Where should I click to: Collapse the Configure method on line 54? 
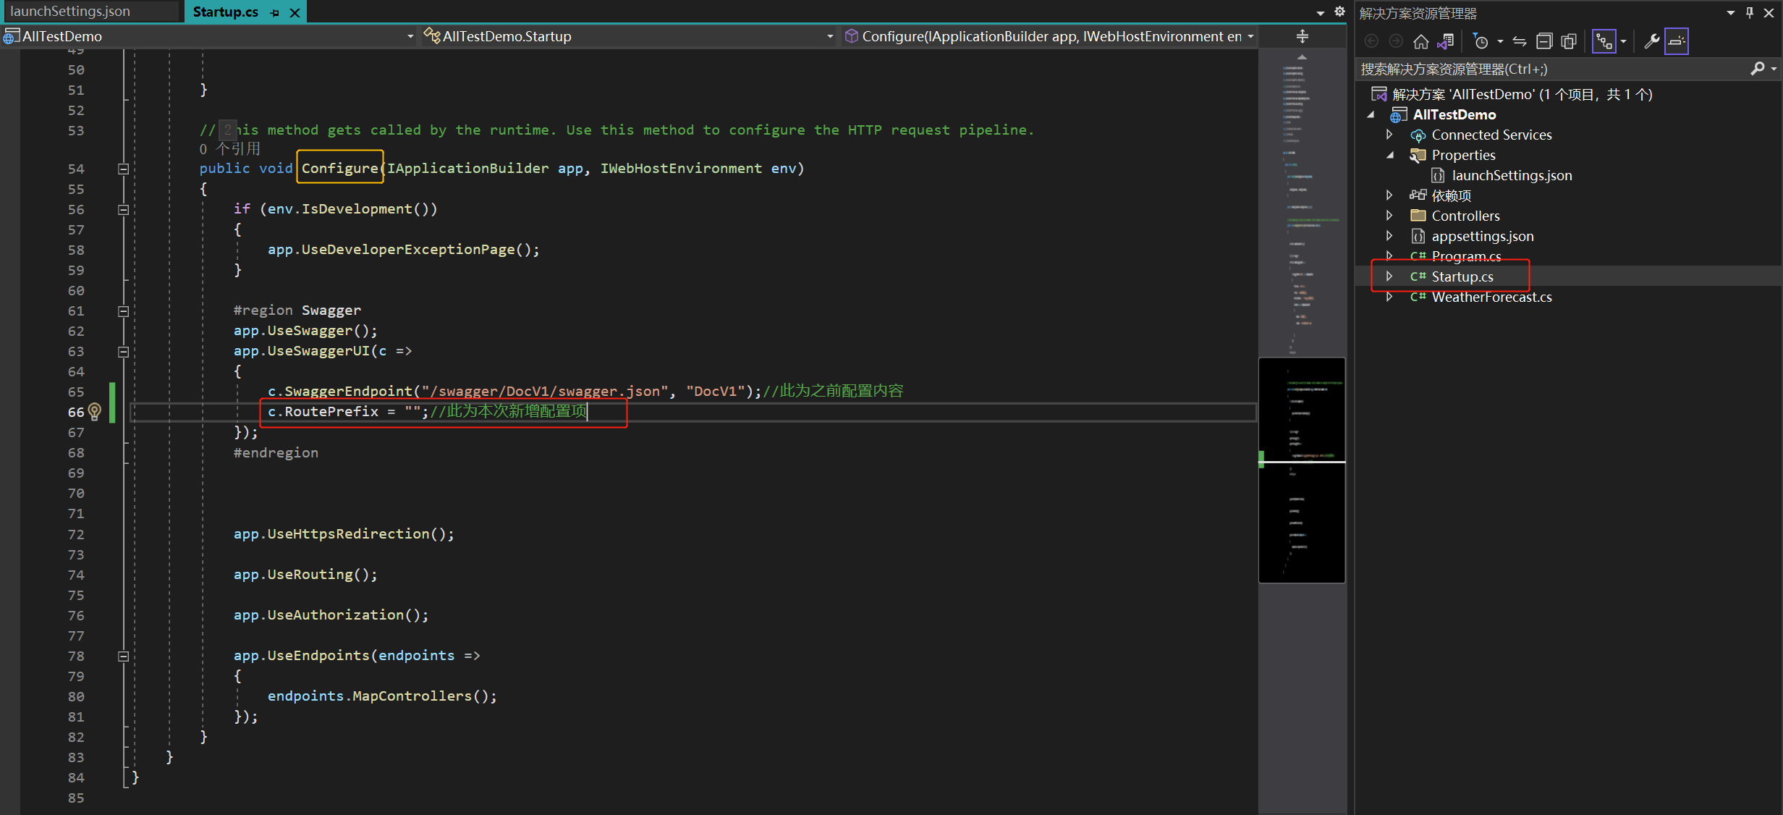[x=124, y=169]
